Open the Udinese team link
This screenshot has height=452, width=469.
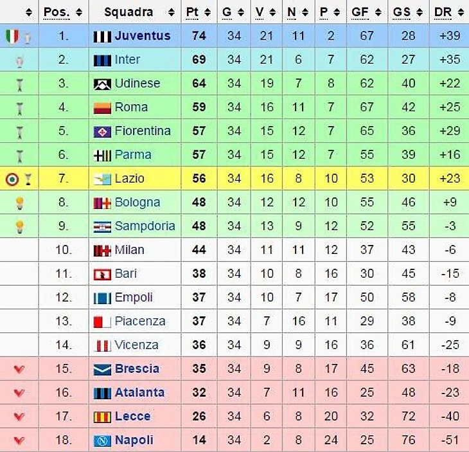point(137,84)
